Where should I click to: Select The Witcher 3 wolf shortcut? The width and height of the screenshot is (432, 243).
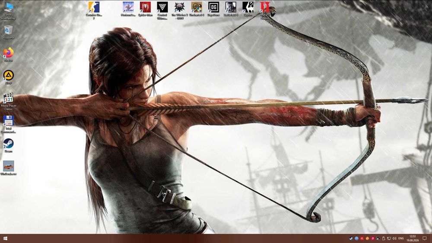tap(179, 10)
